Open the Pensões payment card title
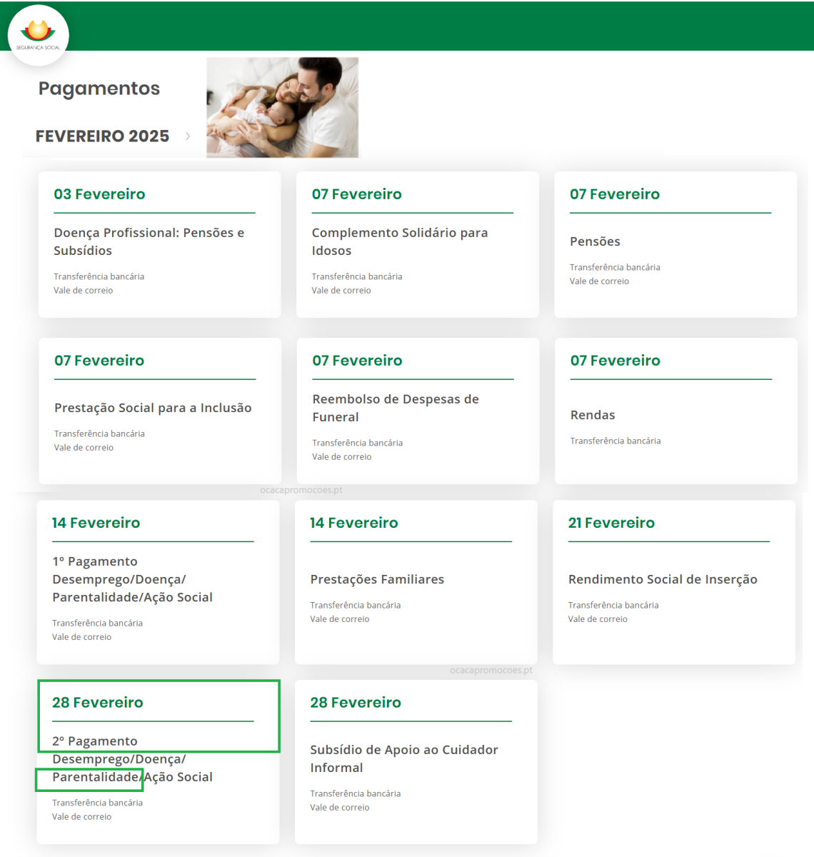This screenshot has height=857, width=814. 595,241
